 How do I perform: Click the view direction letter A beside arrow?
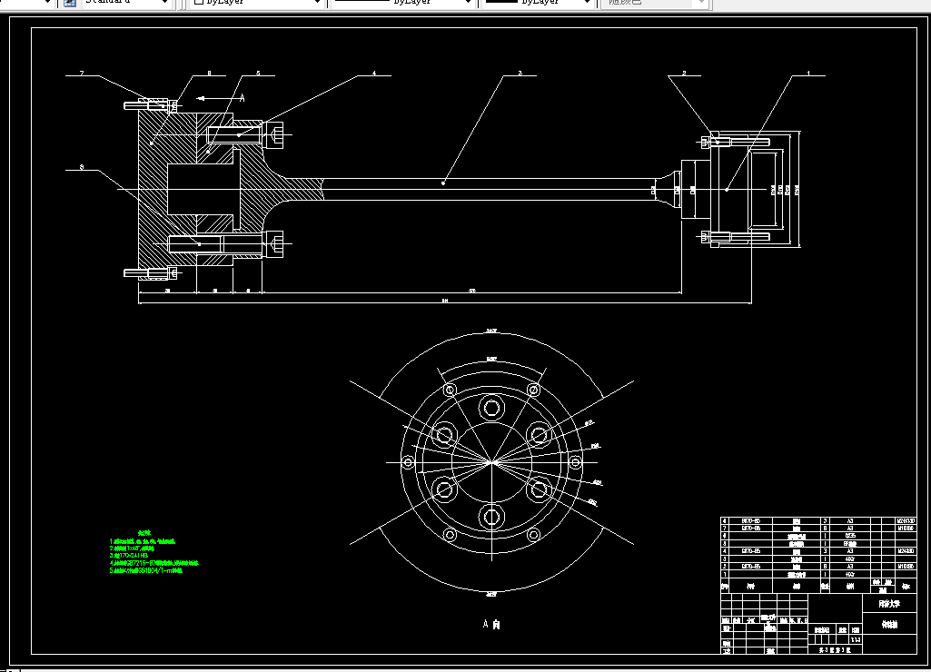point(243,98)
